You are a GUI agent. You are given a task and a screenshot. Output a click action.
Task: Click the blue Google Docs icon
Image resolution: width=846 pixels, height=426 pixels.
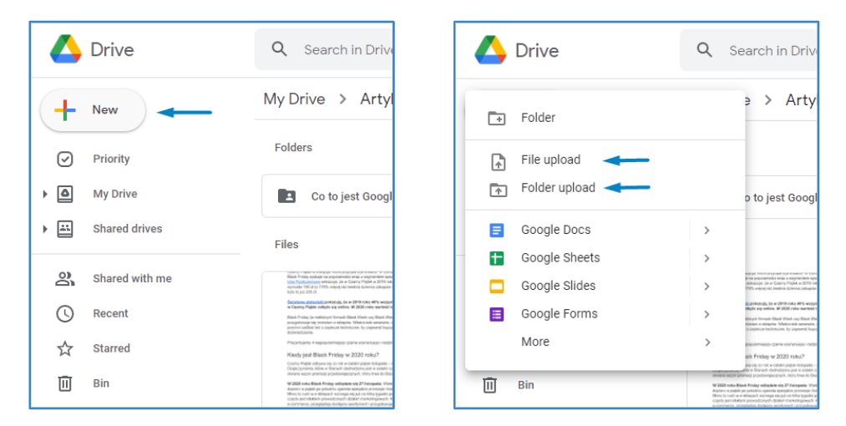[496, 230]
